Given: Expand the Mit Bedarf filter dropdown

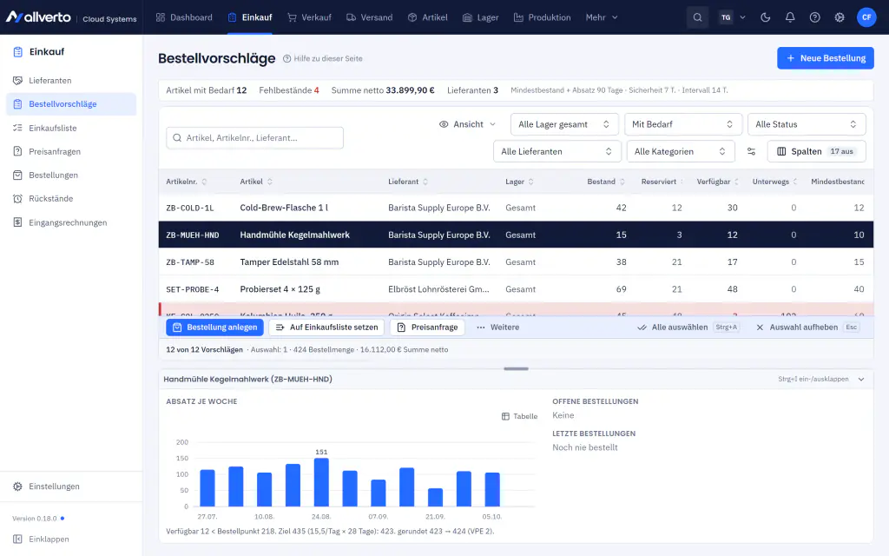Looking at the screenshot, I should tap(682, 124).
